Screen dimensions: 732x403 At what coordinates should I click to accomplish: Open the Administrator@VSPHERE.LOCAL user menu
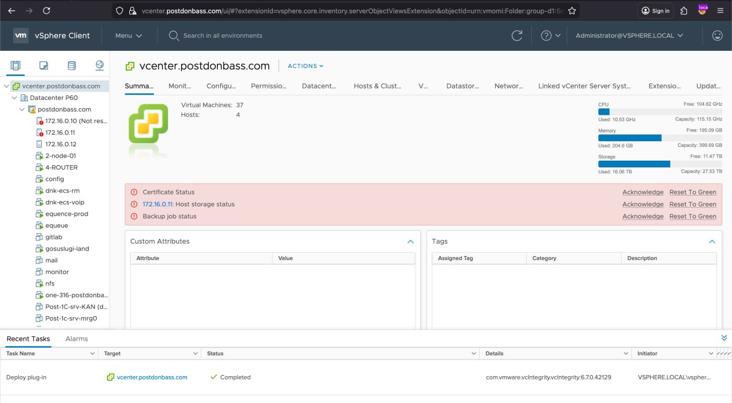click(629, 35)
